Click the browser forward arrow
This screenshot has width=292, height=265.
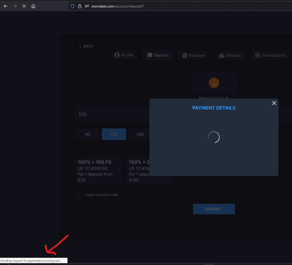click(x=15, y=6)
